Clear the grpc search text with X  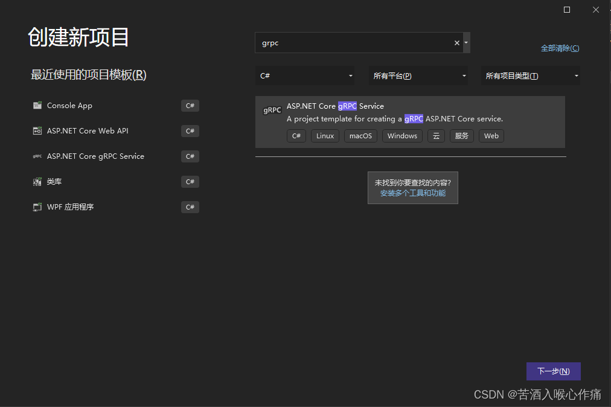[456, 43]
